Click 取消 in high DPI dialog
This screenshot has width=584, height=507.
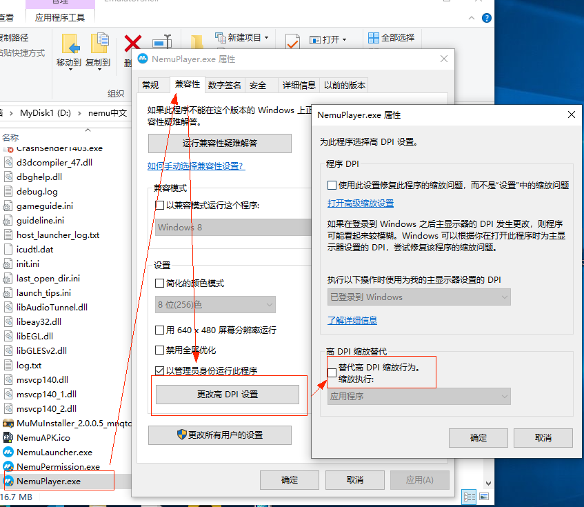point(543,438)
